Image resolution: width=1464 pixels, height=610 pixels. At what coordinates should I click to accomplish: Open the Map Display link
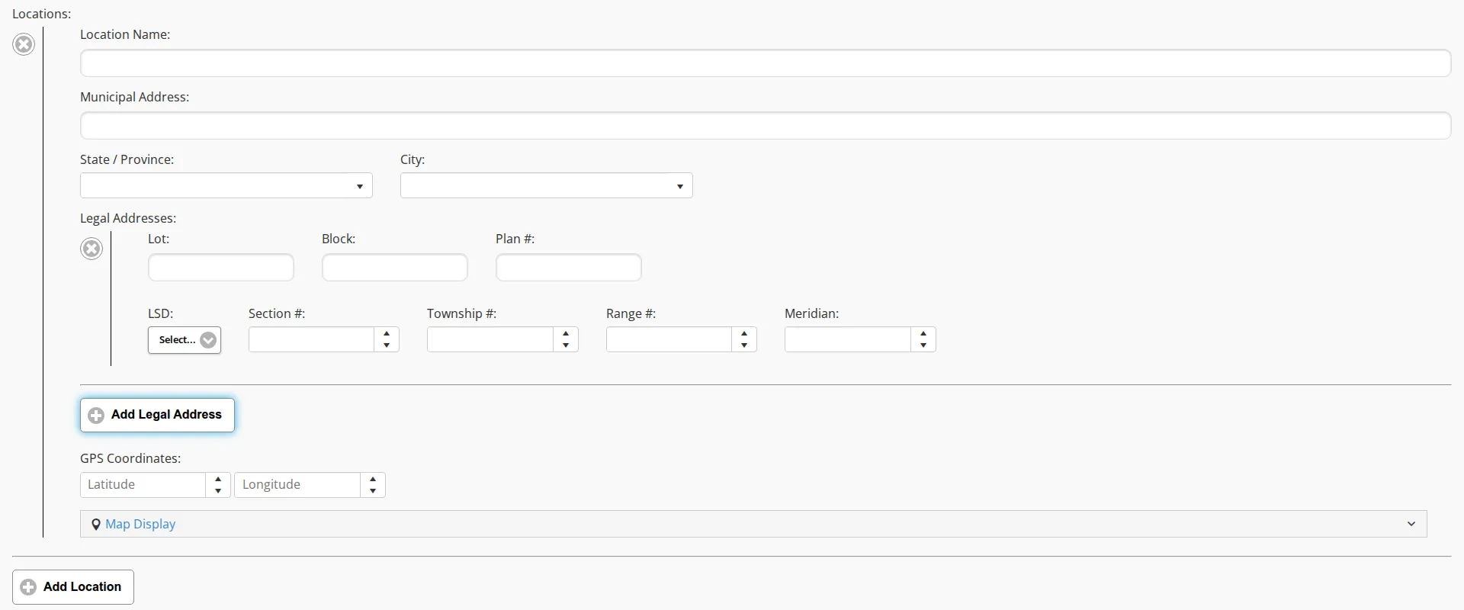pyautogui.click(x=140, y=525)
